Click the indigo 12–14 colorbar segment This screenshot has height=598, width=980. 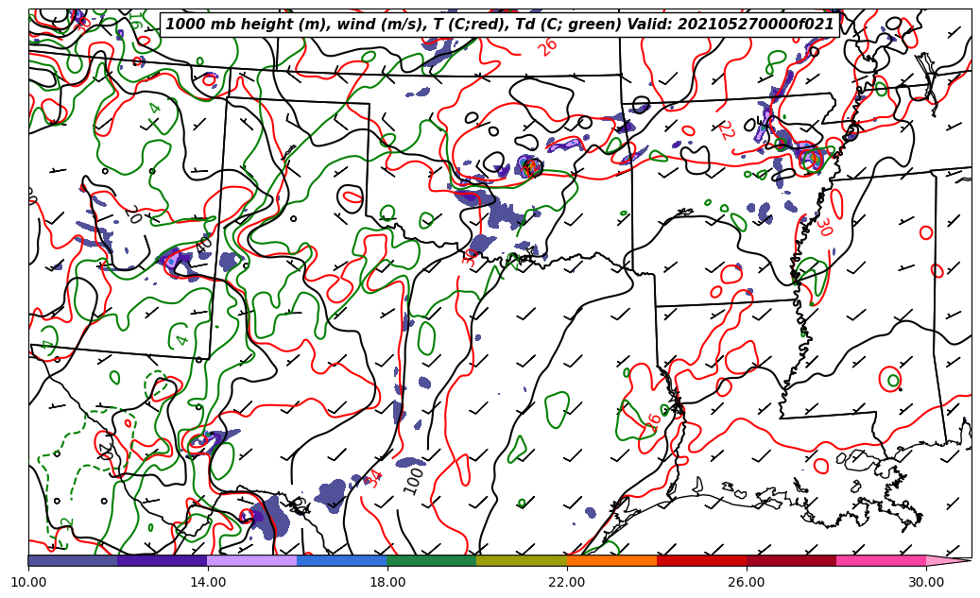(163, 560)
